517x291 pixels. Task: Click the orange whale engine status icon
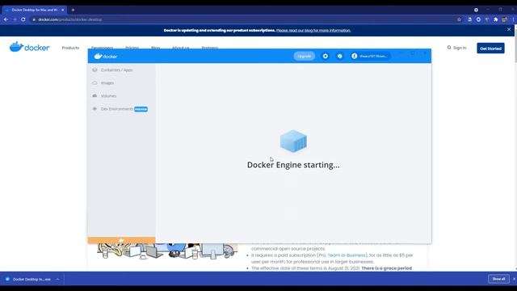pyautogui.click(x=121, y=240)
